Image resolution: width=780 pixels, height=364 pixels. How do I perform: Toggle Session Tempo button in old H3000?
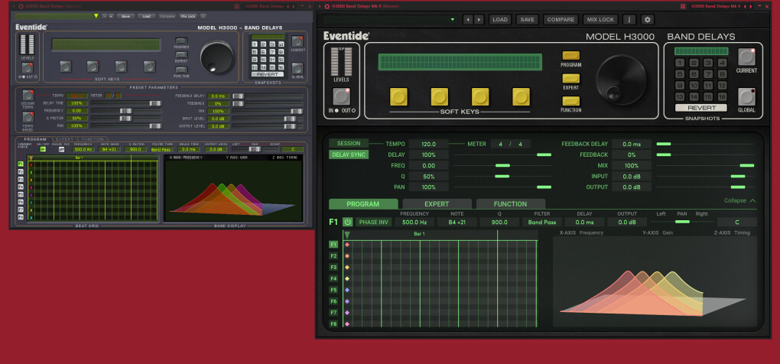pos(28,95)
